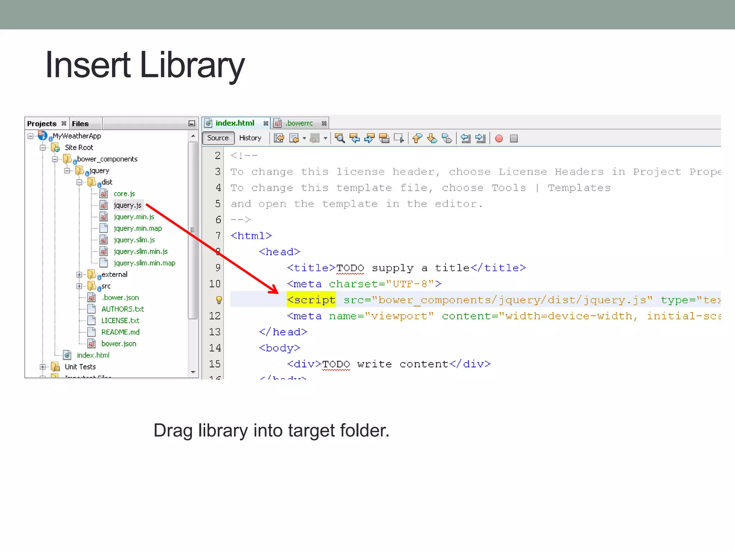Click the Back navigation icon in editor toolbar
735x551 pixels.
(294, 138)
